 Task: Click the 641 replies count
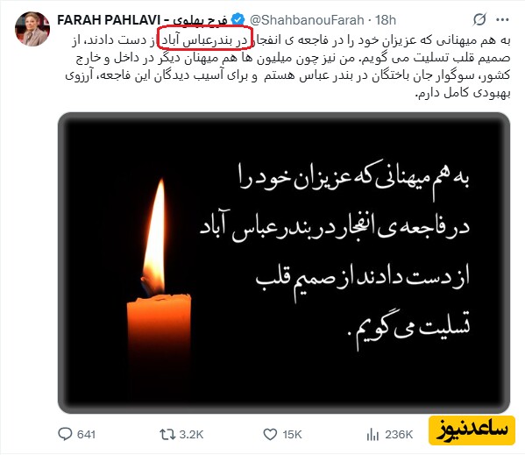(86, 435)
